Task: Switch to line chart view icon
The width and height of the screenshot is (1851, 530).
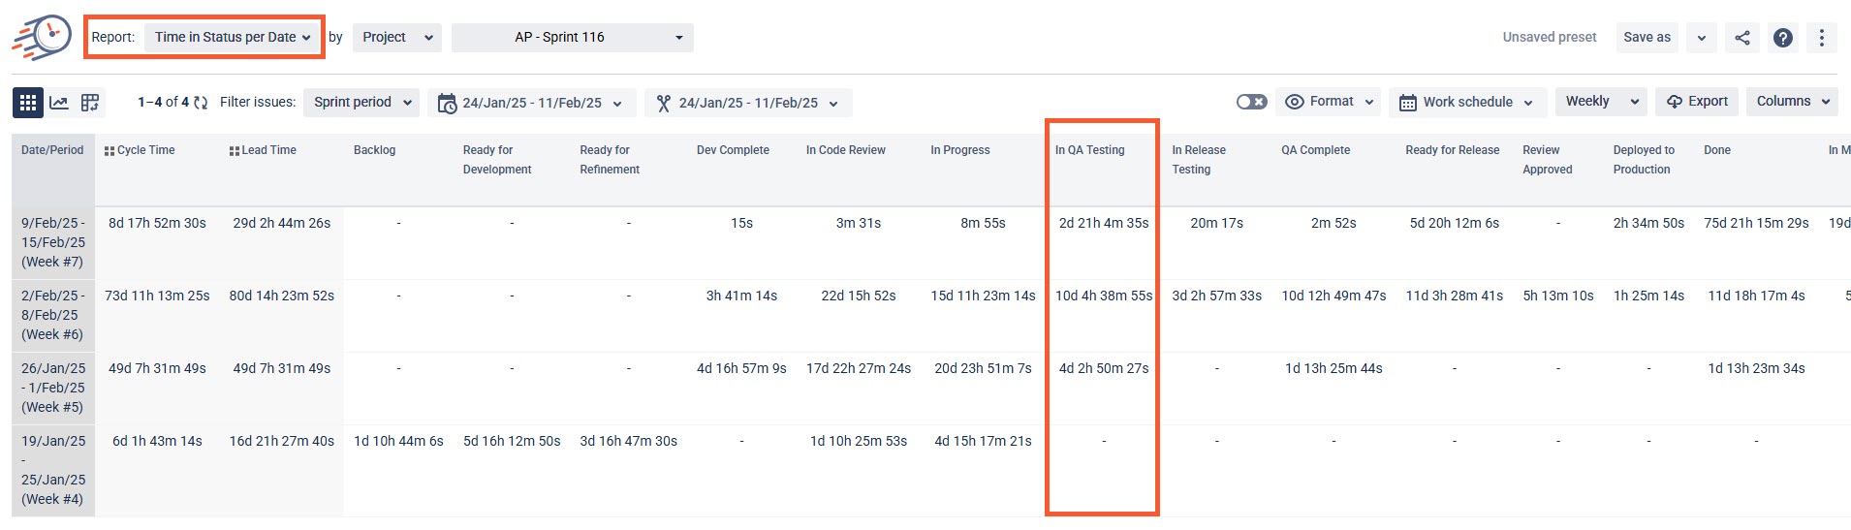Action: (x=59, y=102)
